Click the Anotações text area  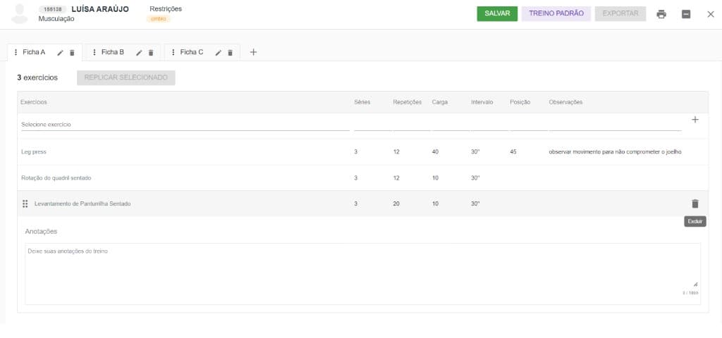[363, 274]
